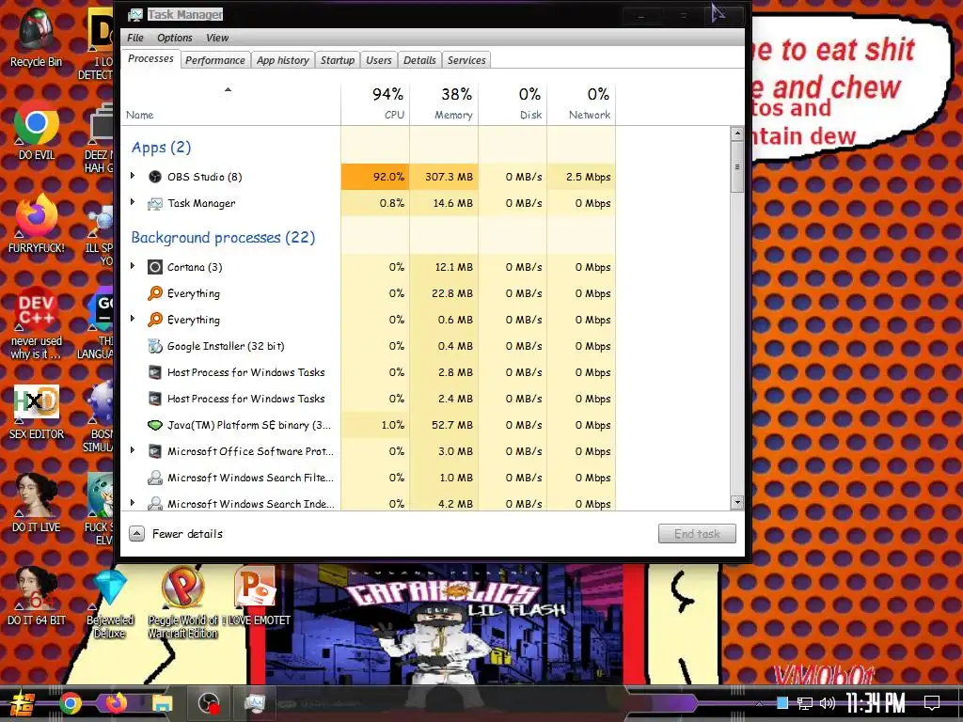Open Chrome from the taskbar

point(70,703)
